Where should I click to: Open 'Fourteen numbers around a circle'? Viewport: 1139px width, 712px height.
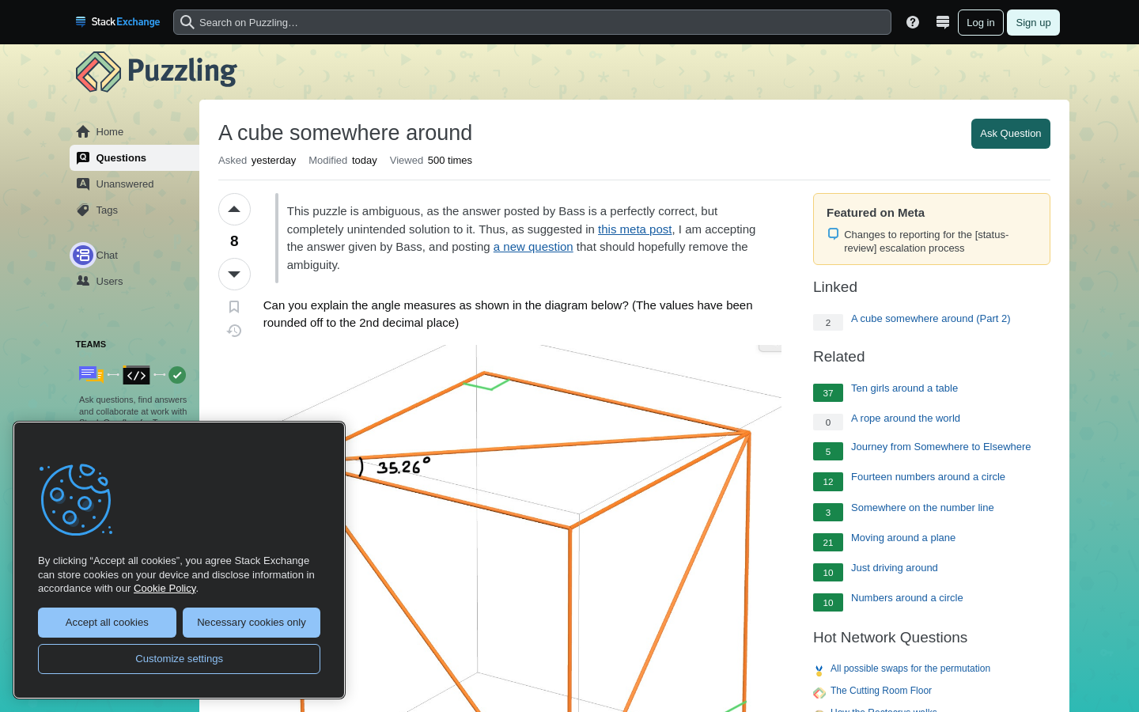[928, 477]
